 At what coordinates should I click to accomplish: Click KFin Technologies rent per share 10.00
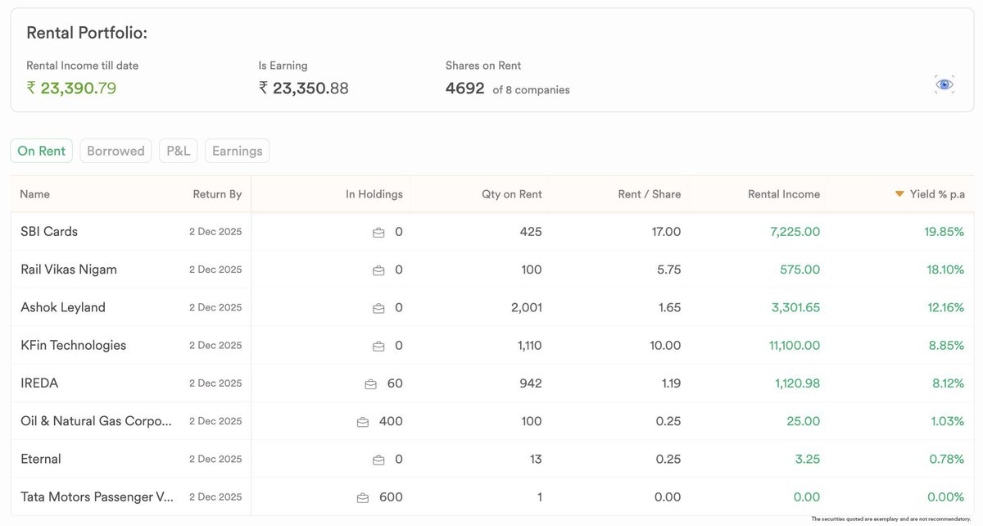click(665, 345)
